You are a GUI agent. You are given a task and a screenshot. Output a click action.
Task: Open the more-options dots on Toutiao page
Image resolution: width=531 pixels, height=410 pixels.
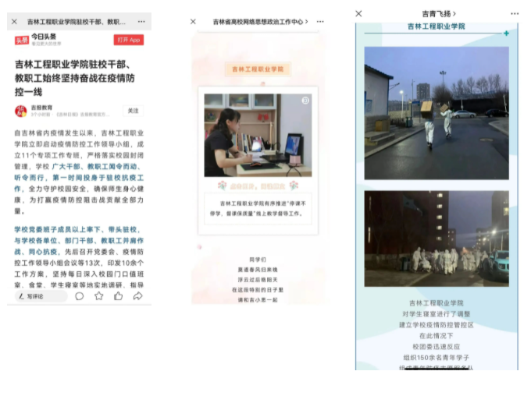point(141,22)
